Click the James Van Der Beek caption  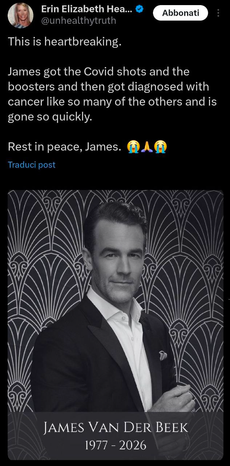coord(116,427)
